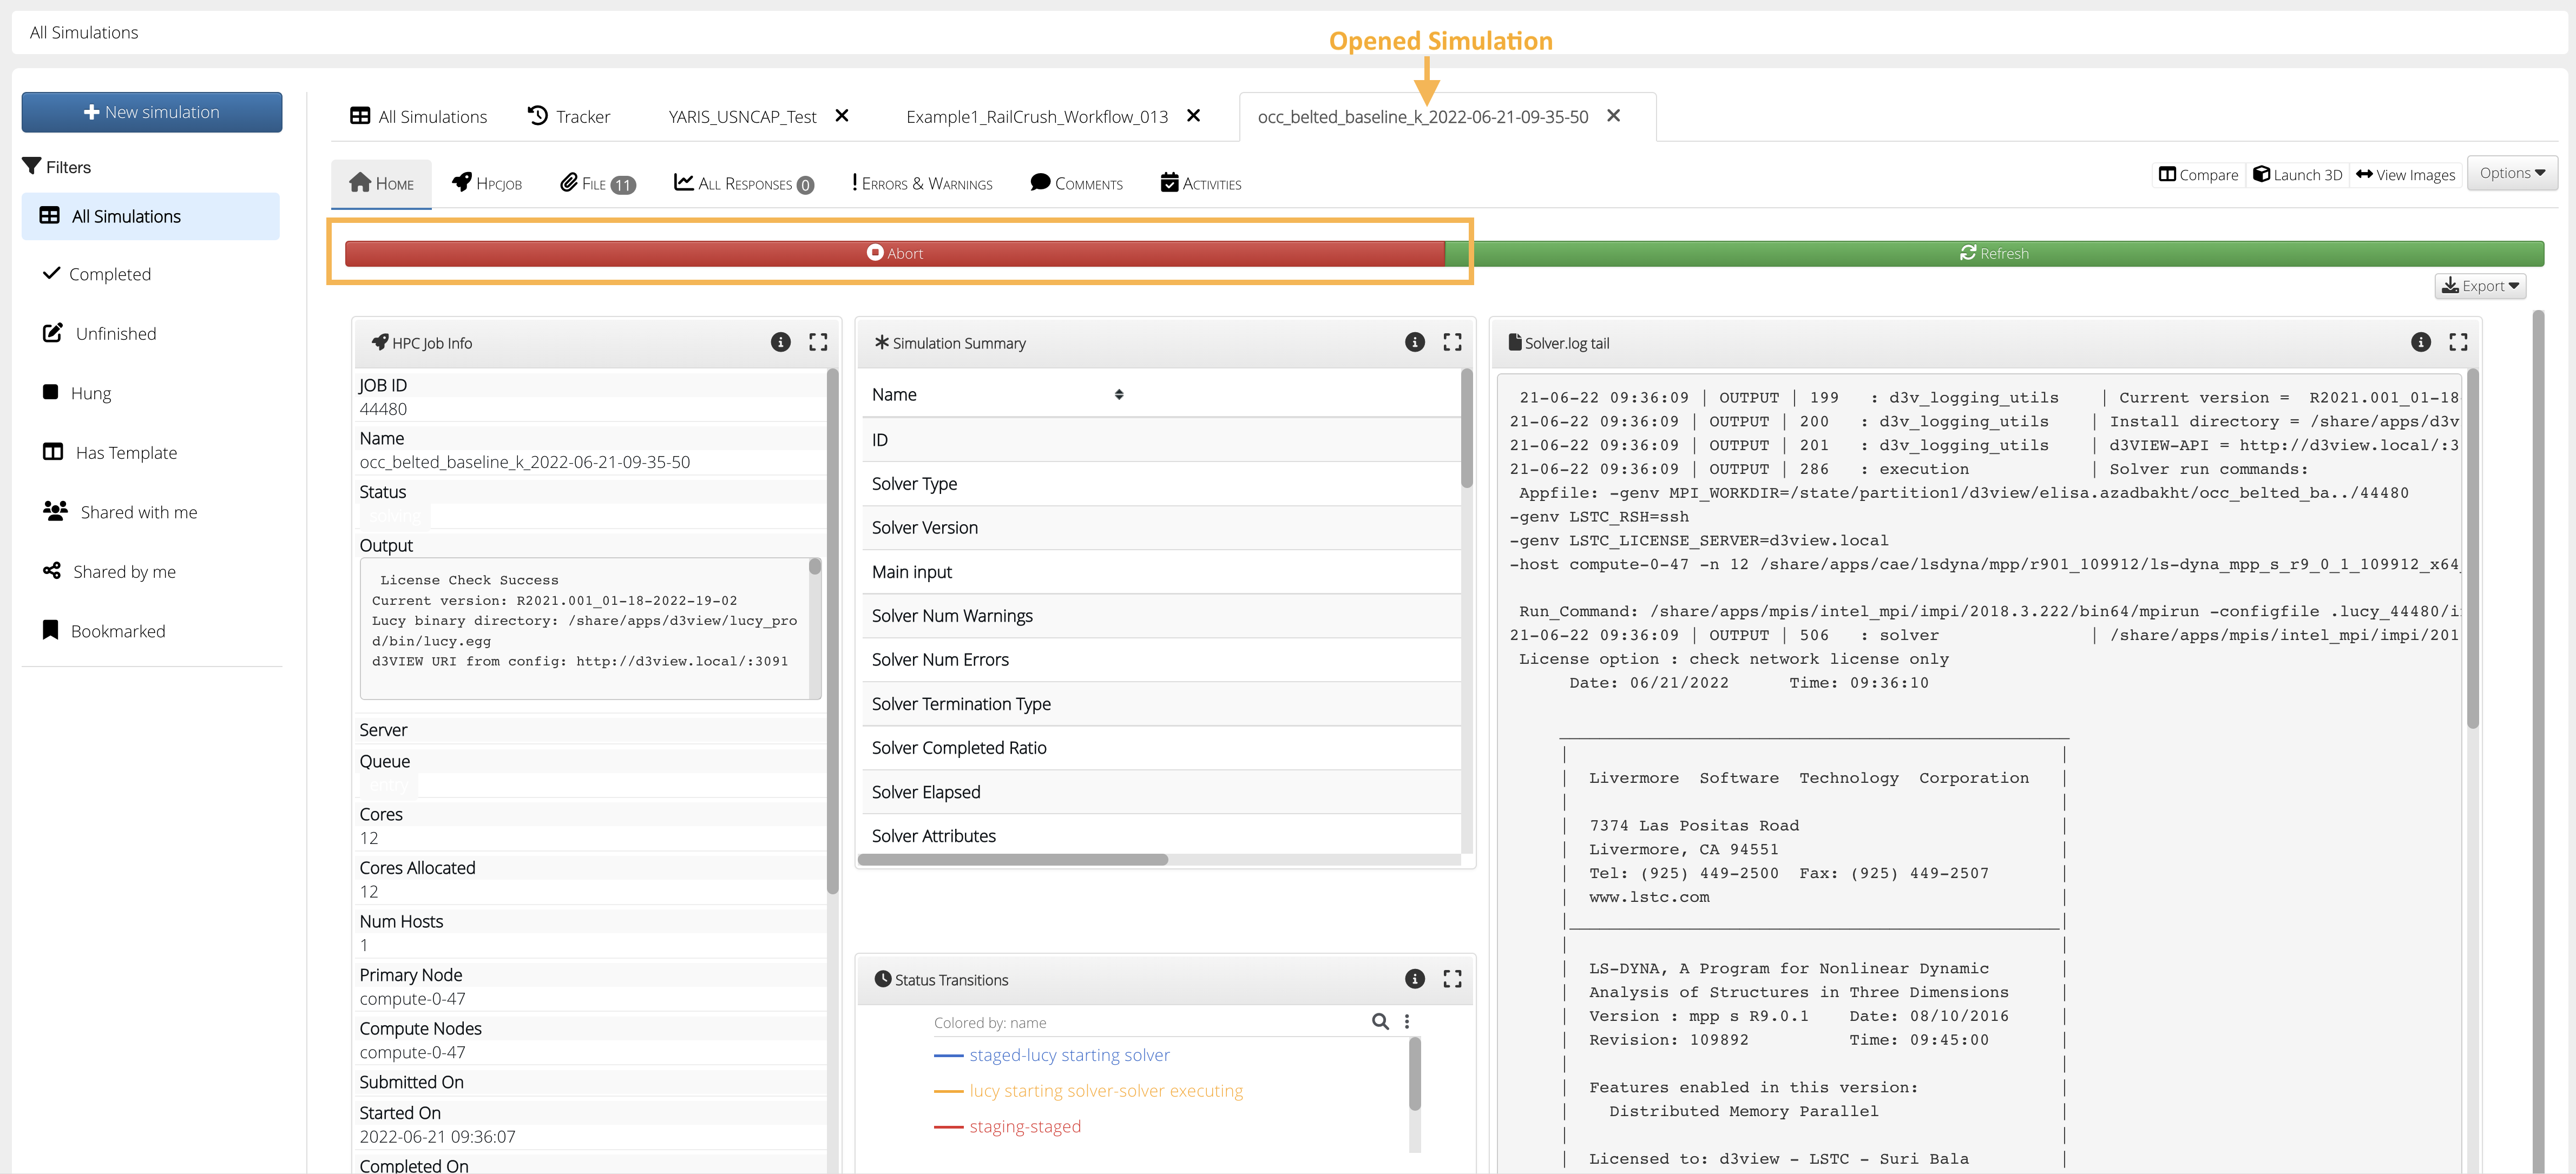Open the Tracker tab

click(569, 116)
